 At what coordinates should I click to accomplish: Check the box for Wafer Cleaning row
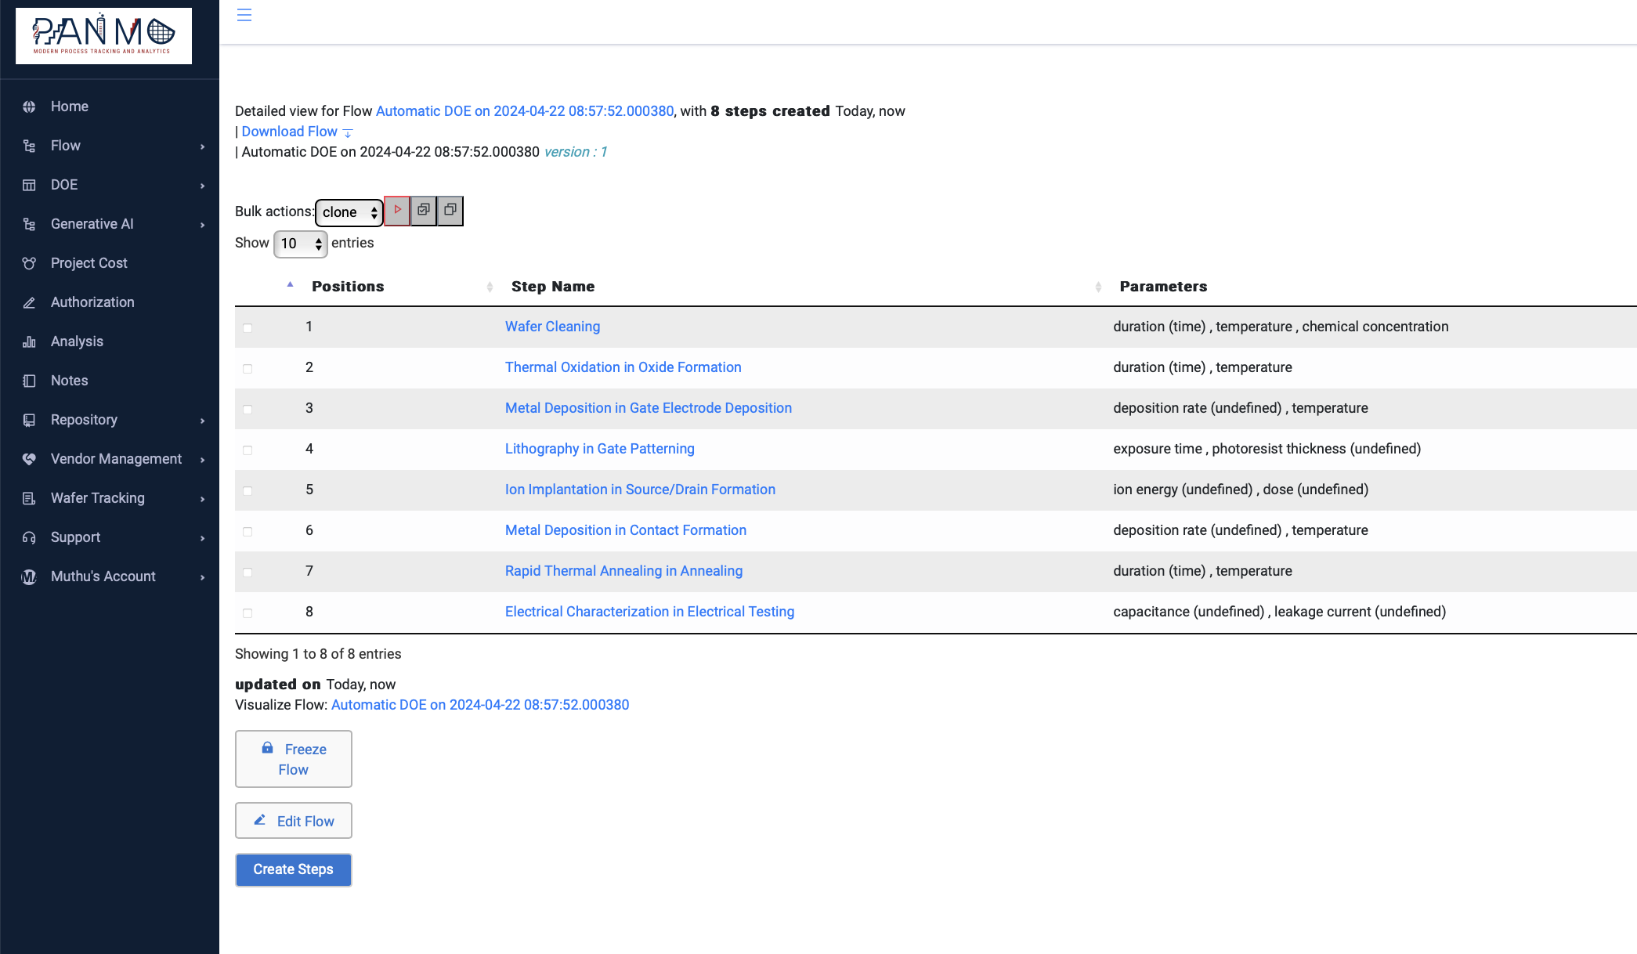[248, 327]
